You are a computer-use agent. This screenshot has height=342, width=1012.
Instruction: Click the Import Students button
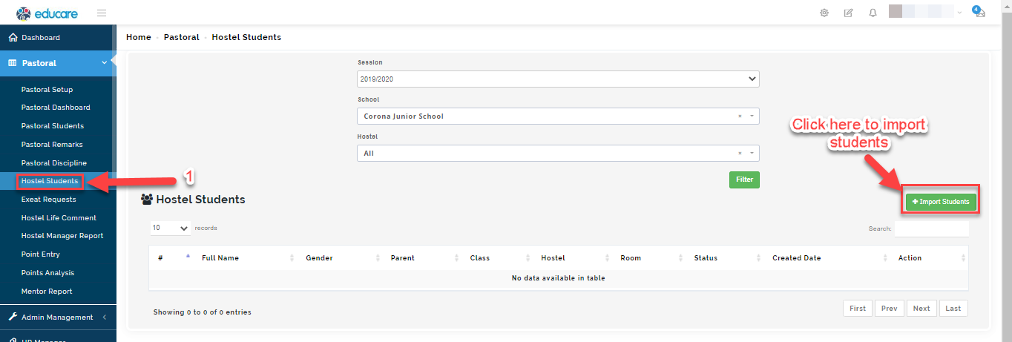click(941, 202)
